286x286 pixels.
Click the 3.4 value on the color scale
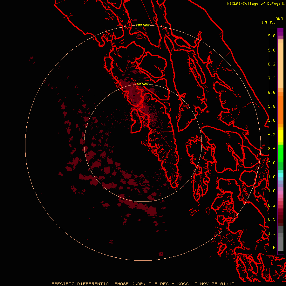pyautogui.click(x=272, y=149)
